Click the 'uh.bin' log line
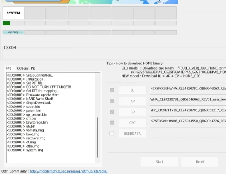Image resolution: width=226 pixels, height=174 pixels. coord(21,126)
